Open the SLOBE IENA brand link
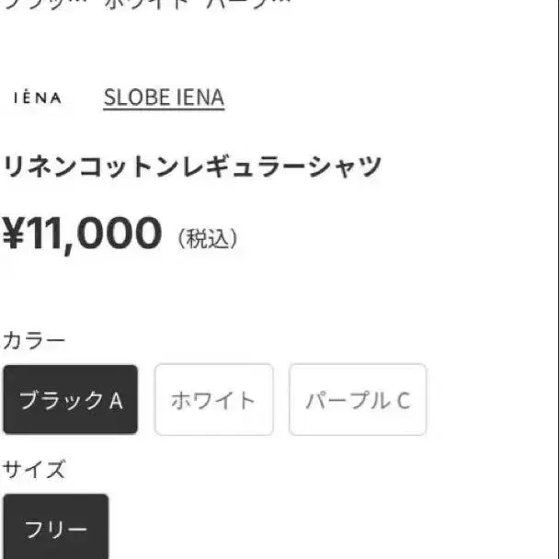The width and height of the screenshot is (559, 559). point(164,98)
